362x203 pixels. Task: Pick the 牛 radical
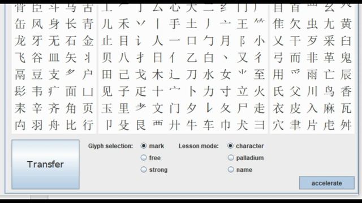191,125
